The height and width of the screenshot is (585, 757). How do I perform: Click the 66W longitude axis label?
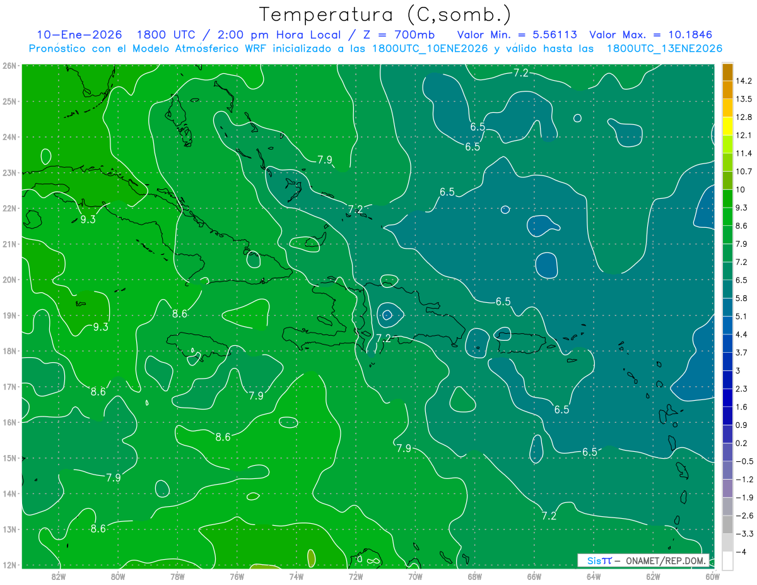coord(534,576)
